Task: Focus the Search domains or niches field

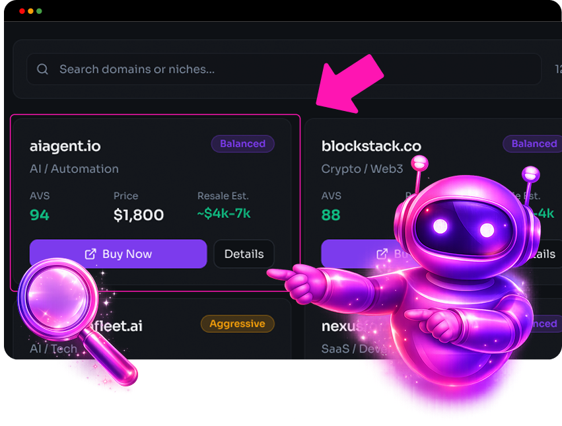Action: (x=284, y=69)
